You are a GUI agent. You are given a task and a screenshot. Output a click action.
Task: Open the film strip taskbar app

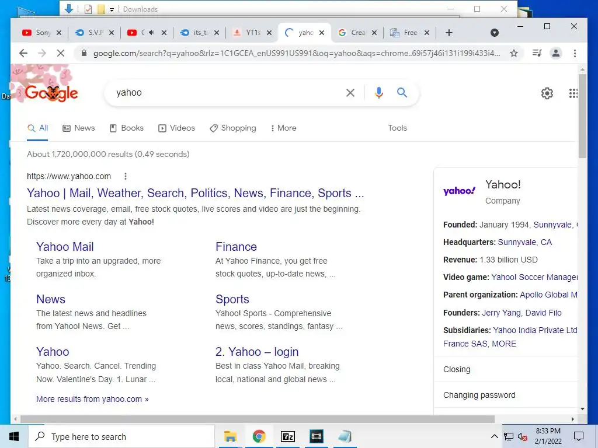(x=317, y=436)
